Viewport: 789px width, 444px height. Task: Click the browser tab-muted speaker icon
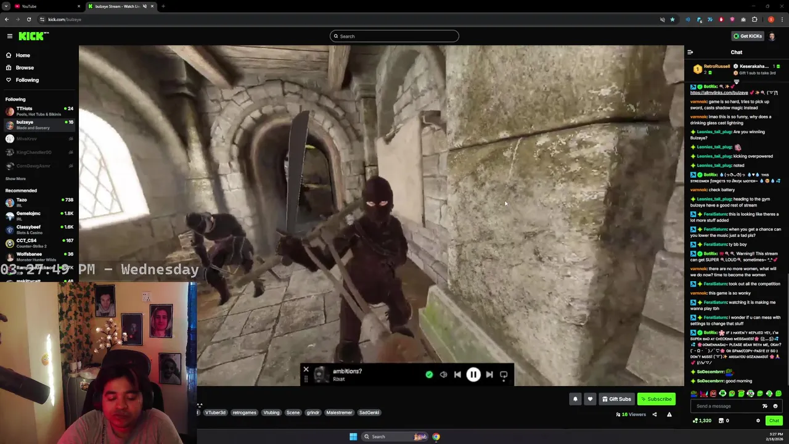point(663,19)
